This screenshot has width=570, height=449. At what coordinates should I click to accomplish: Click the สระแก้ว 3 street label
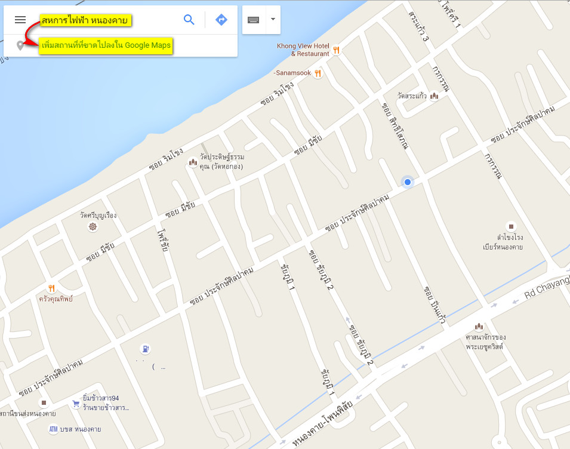point(419,26)
